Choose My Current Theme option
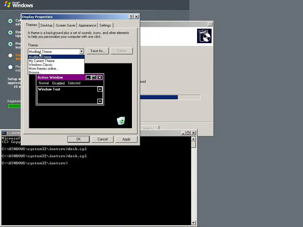 (x=56, y=61)
